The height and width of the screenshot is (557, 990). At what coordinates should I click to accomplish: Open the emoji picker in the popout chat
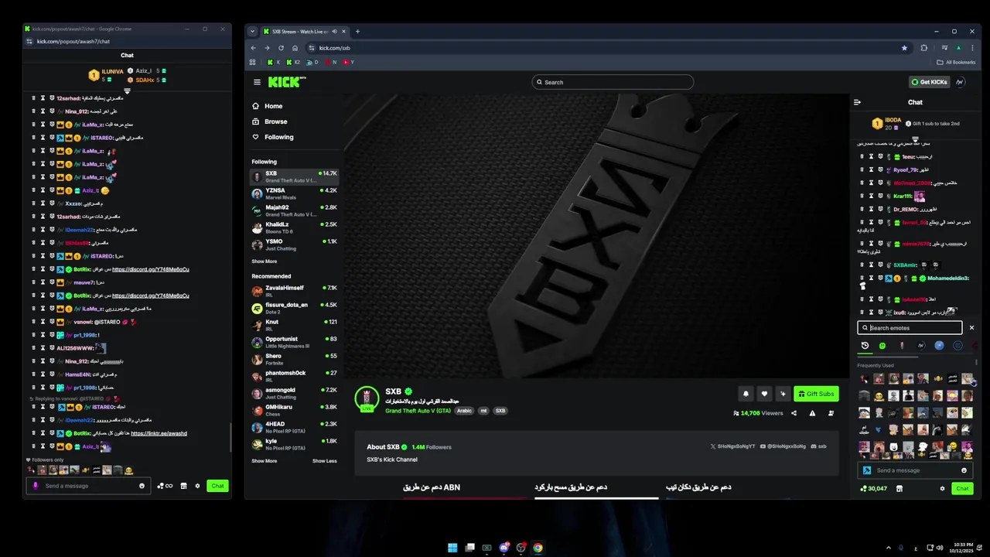[142, 486]
